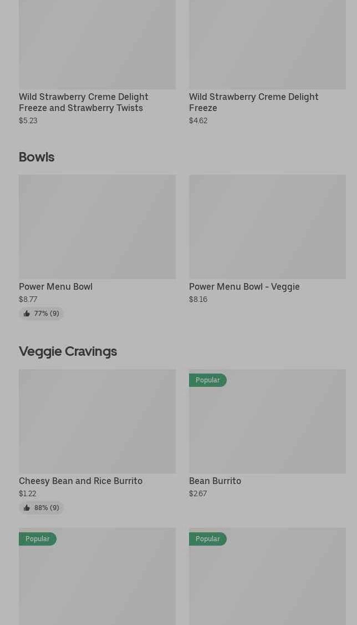Click the Power Menu Bowl - Veggie image
This screenshot has height=625, width=357.
267,226
